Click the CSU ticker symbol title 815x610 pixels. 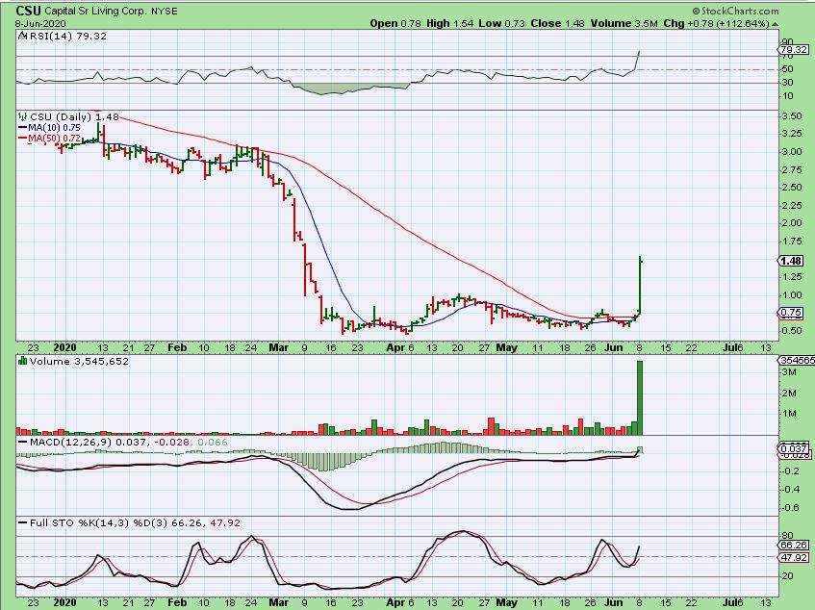tap(29, 11)
